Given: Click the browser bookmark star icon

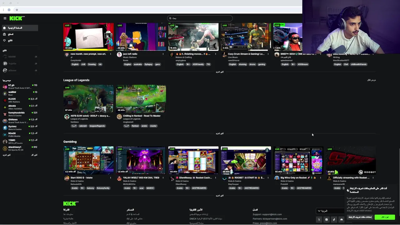Looking at the screenshot, I should coord(17,10).
